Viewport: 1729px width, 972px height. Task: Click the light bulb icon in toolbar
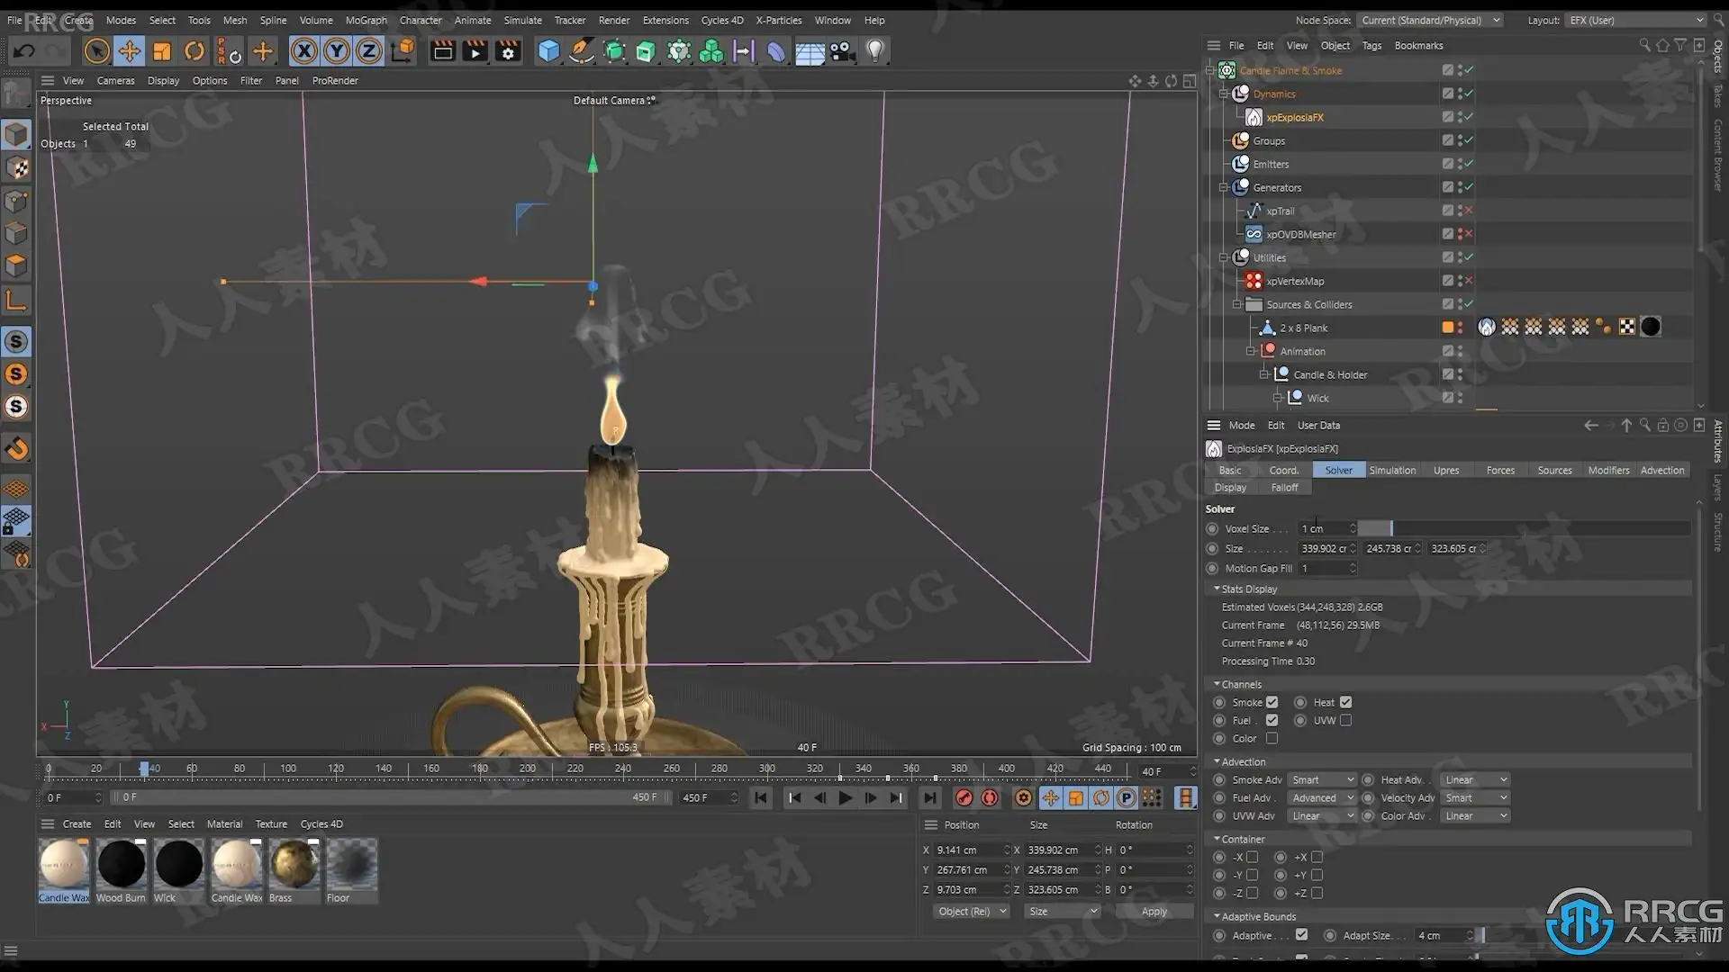(x=874, y=51)
